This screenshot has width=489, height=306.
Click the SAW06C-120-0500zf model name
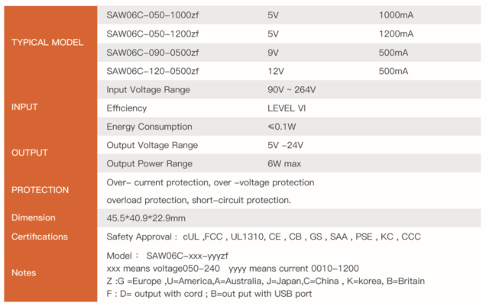[x=152, y=71]
